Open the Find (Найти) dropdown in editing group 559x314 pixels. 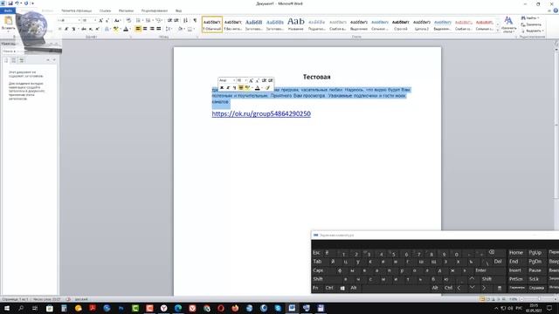[530, 17]
